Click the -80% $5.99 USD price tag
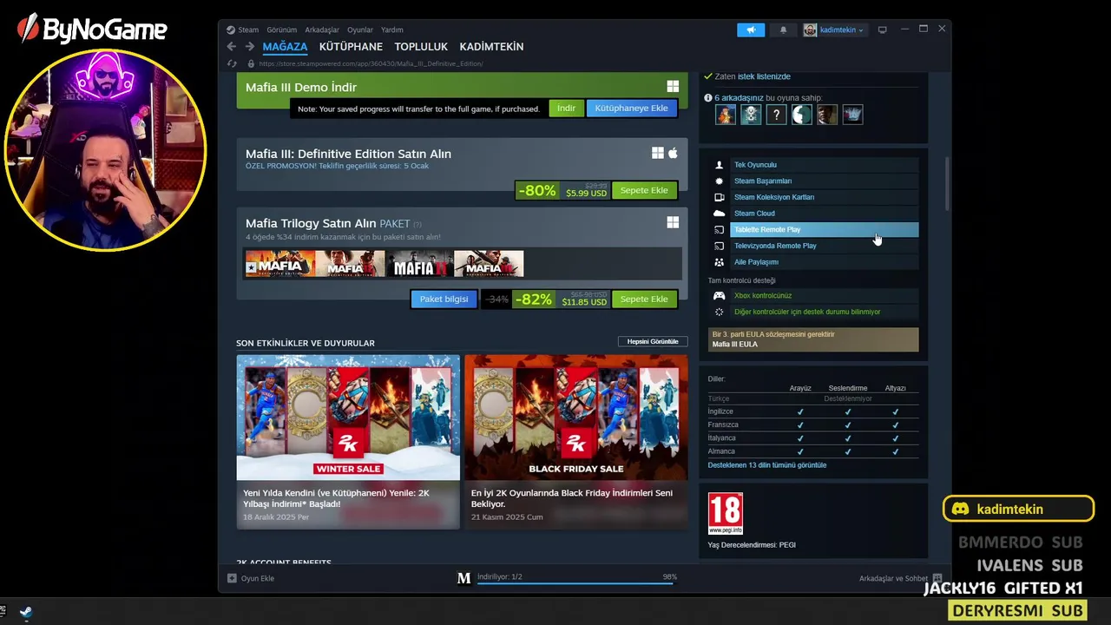 pos(562,190)
